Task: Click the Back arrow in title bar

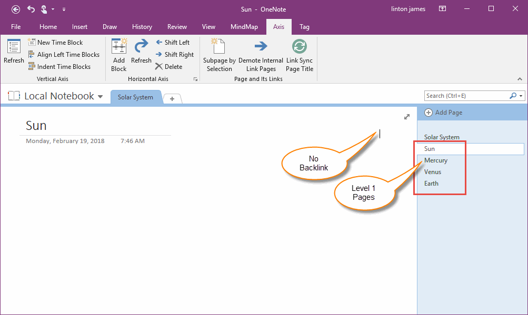Action: 16,9
